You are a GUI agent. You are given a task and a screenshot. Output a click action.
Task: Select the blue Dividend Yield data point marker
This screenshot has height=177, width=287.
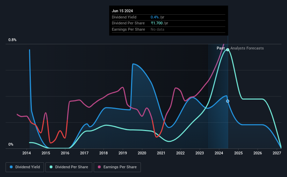pos(228,101)
